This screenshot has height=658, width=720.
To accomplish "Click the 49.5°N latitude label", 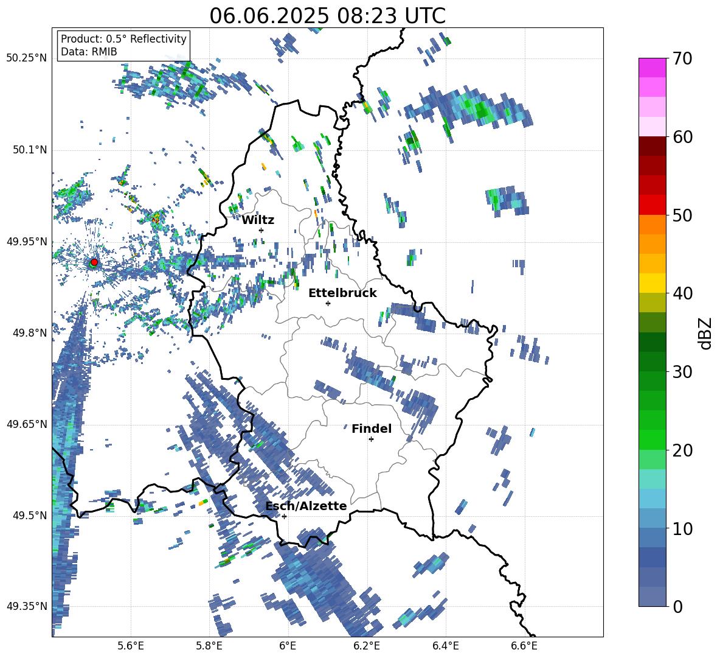I will click(30, 515).
